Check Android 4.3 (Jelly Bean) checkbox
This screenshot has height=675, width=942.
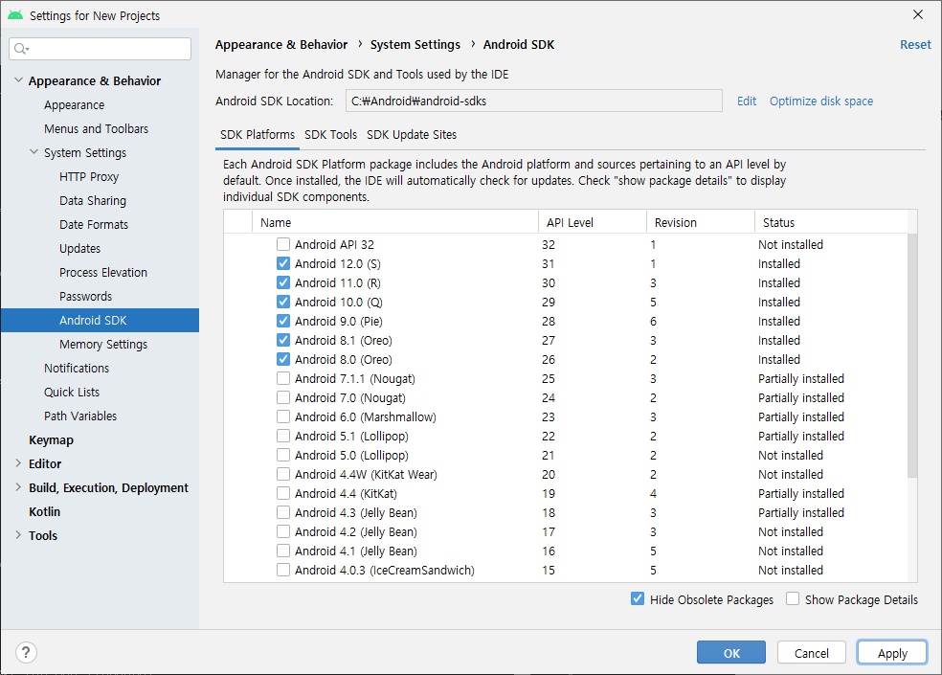click(x=283, y=512)
